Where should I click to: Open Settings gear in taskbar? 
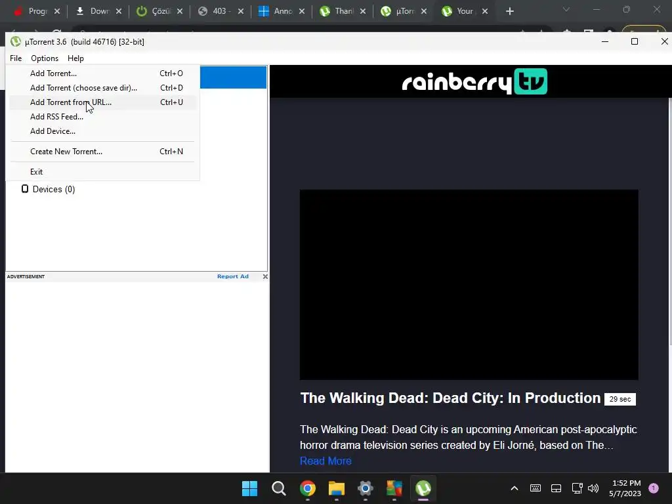[365, 488]
